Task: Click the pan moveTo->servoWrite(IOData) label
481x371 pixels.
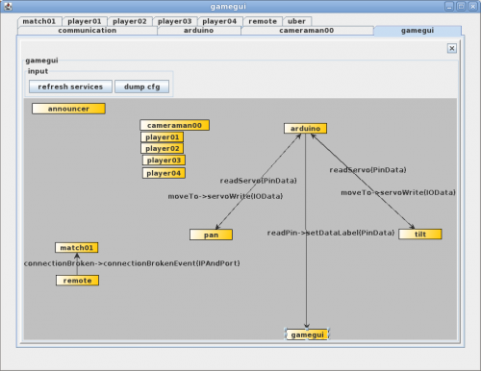Action: point(225,196)
